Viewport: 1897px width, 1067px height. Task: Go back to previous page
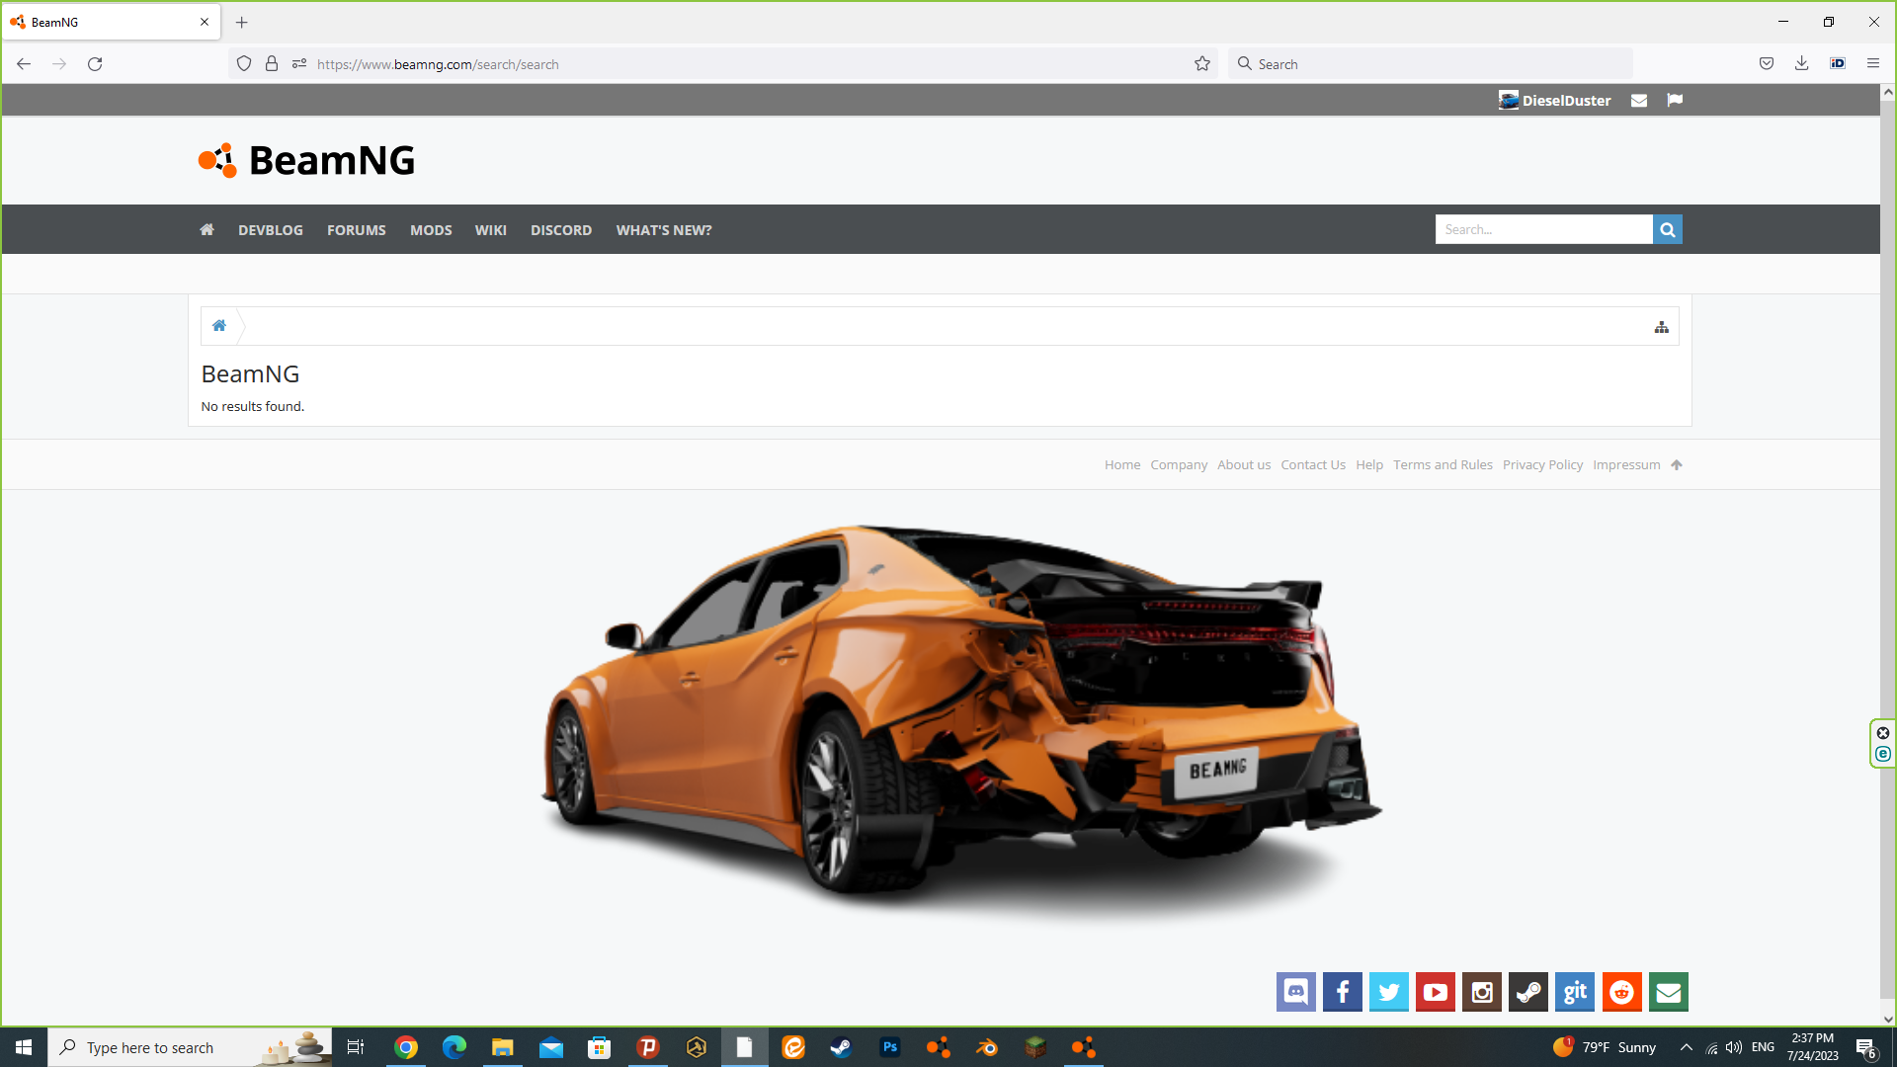[24, 63]
